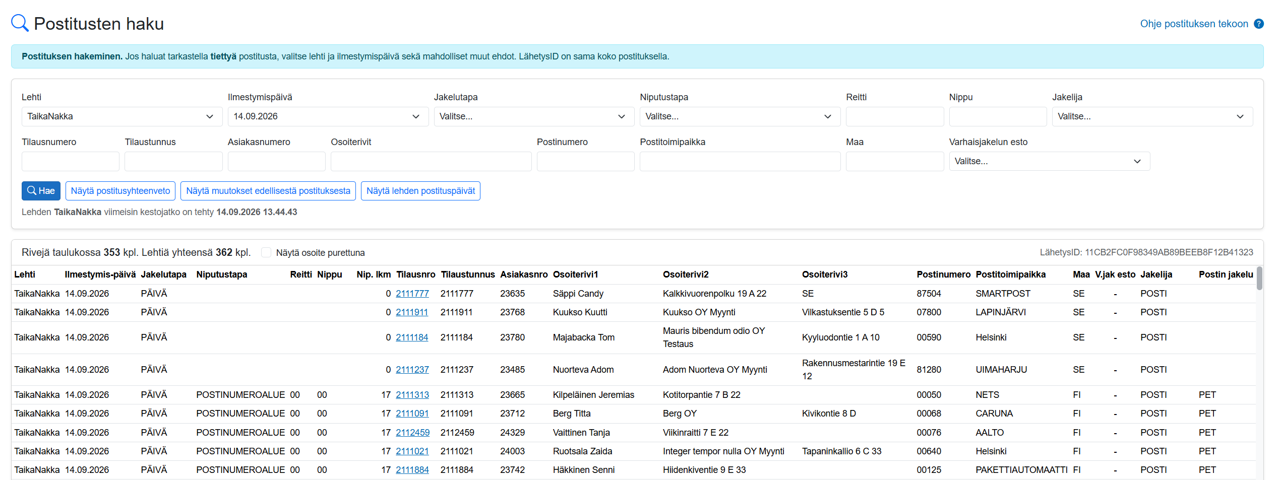This screenshot has width=1279, height=480.
Task: Click the Tilausnro column header
Action: [415, 275]
